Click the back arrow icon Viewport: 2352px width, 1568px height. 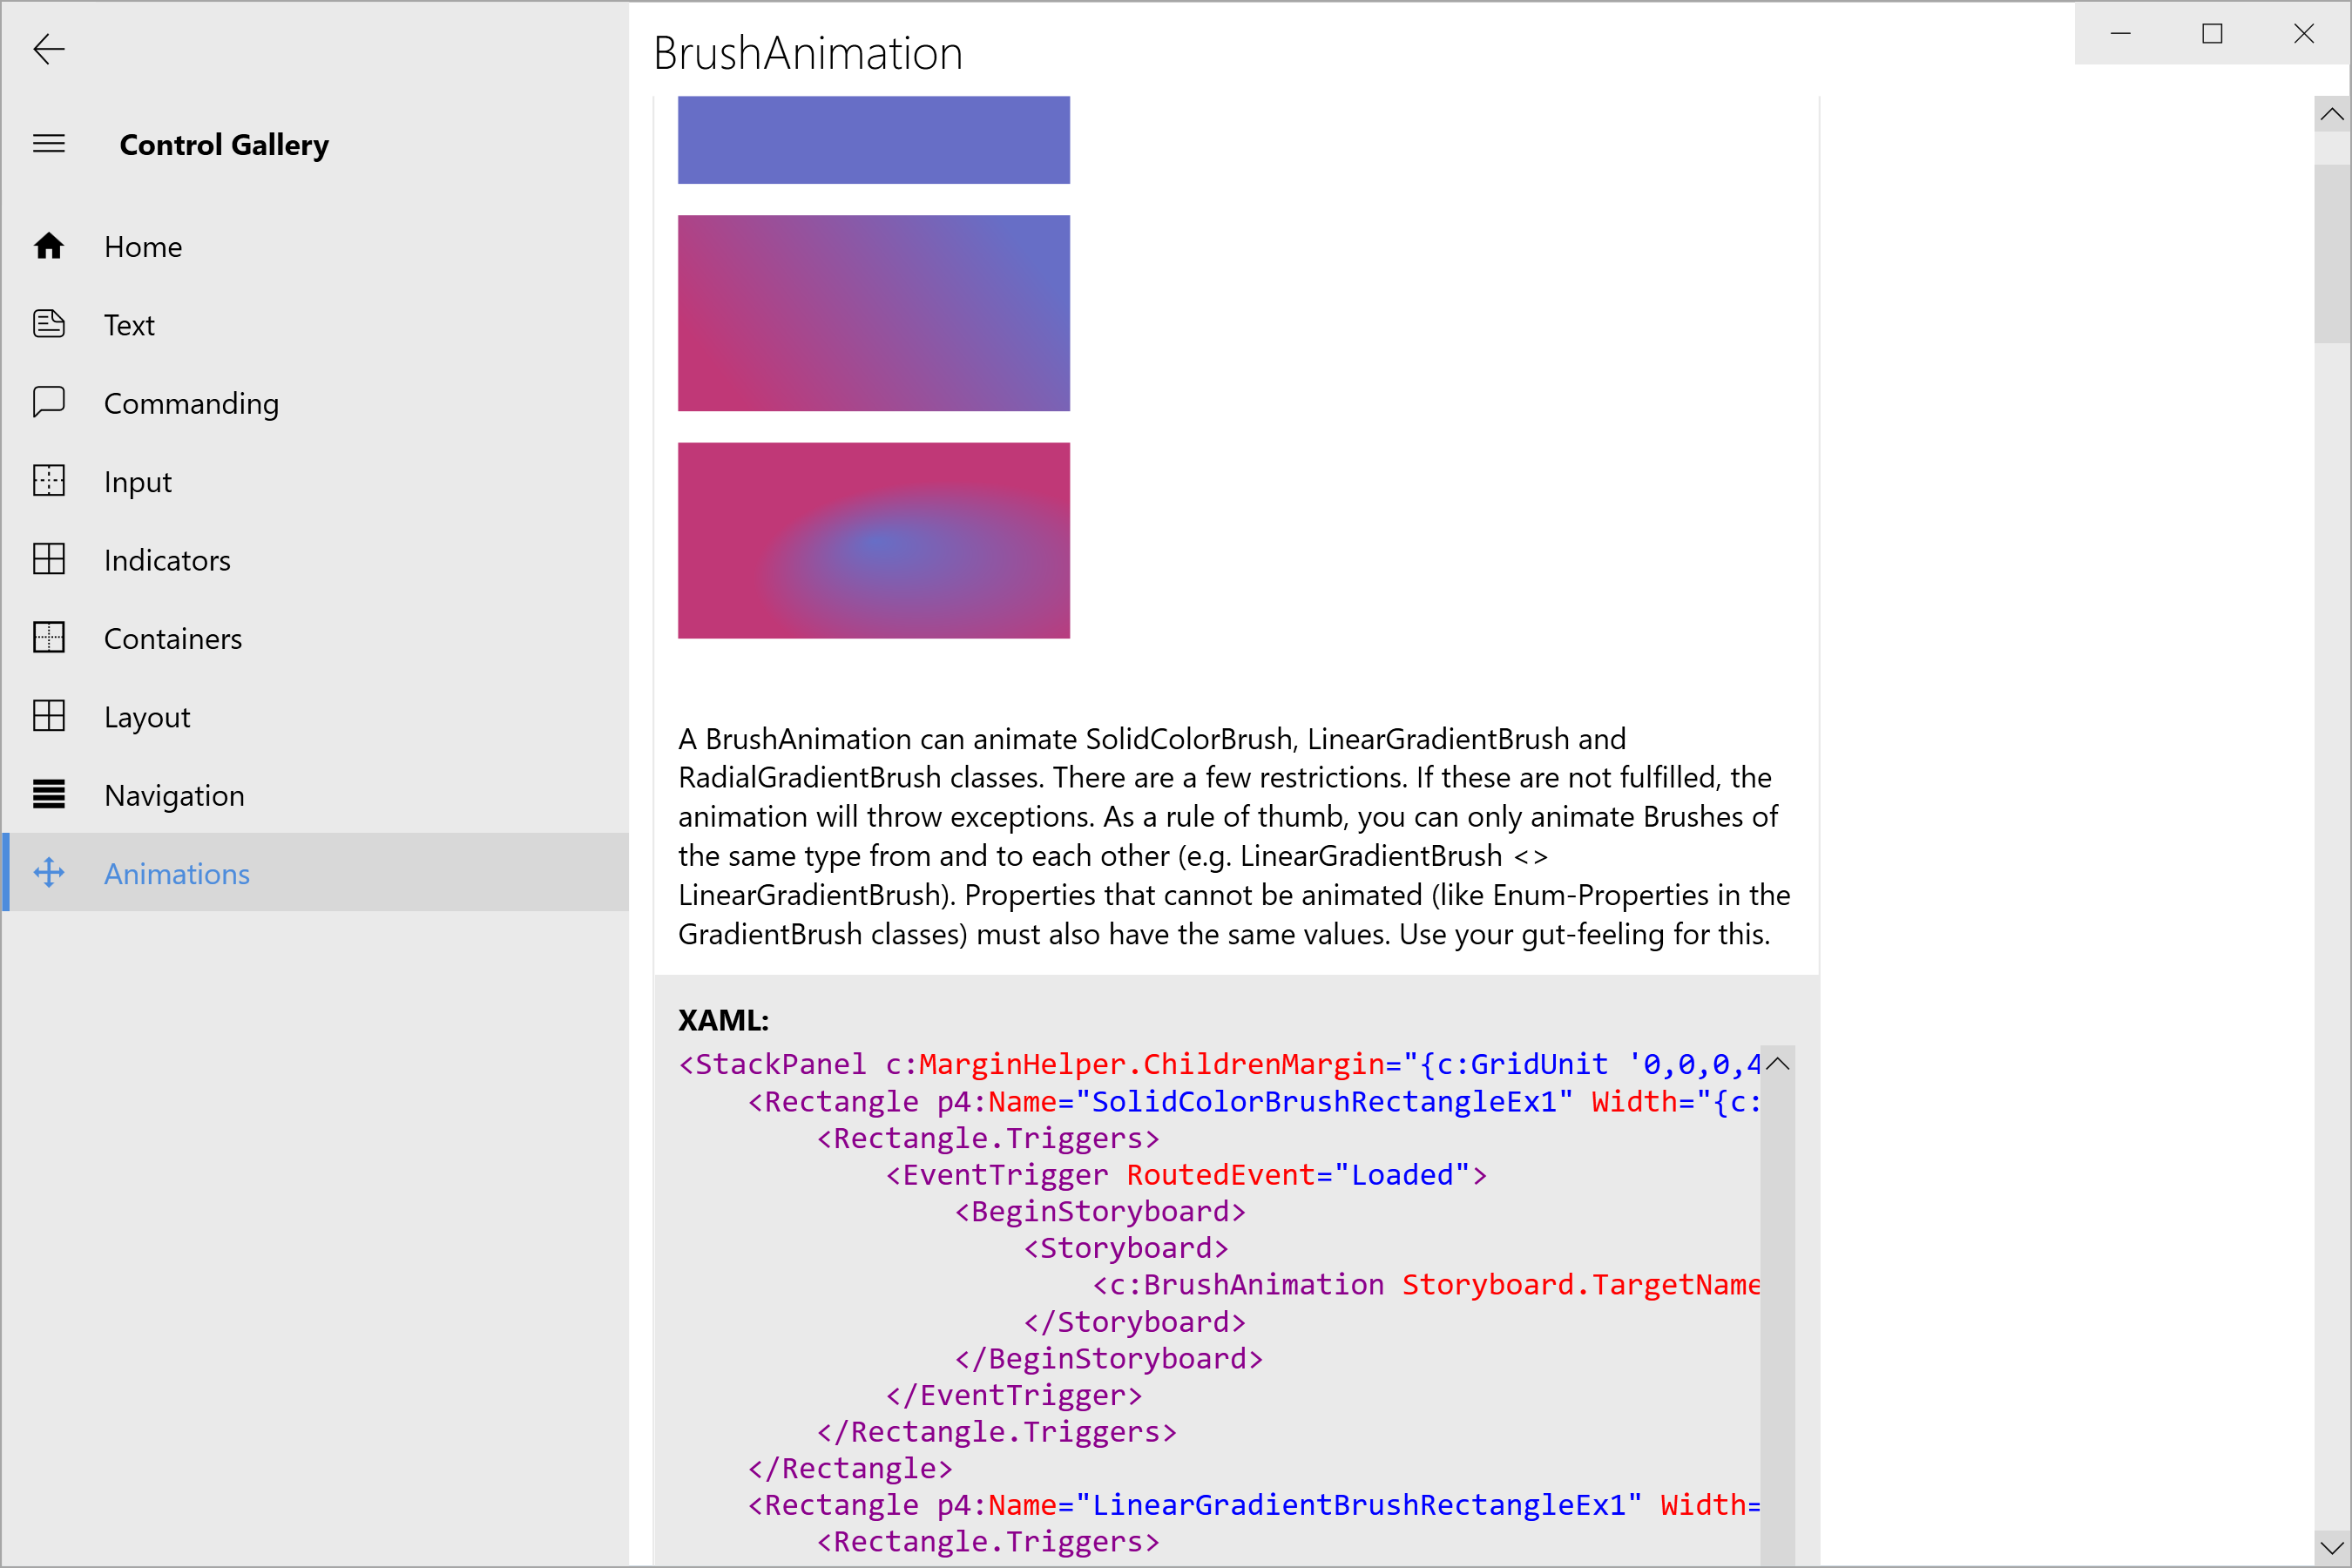[x=48, y=49]
